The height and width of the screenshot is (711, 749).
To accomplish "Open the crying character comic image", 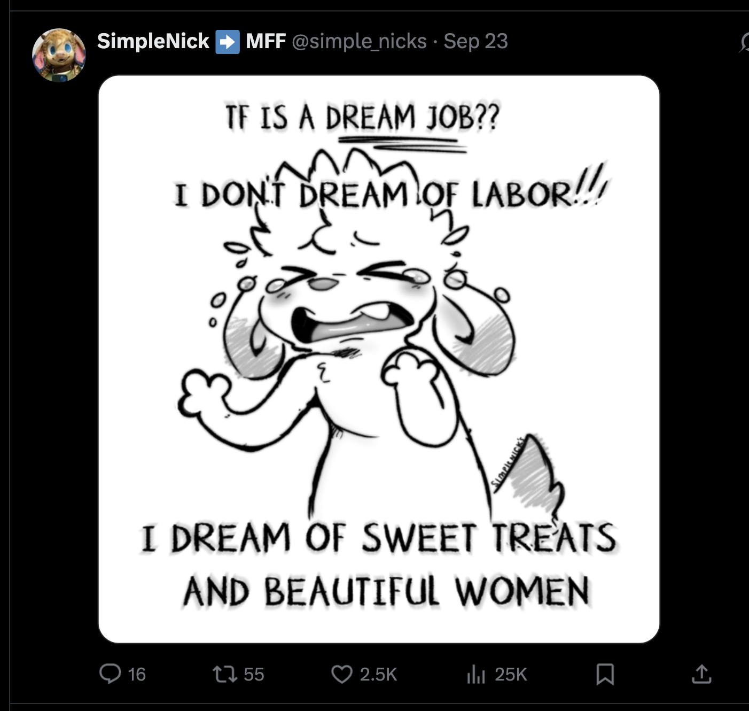I will tap(379, 359).
